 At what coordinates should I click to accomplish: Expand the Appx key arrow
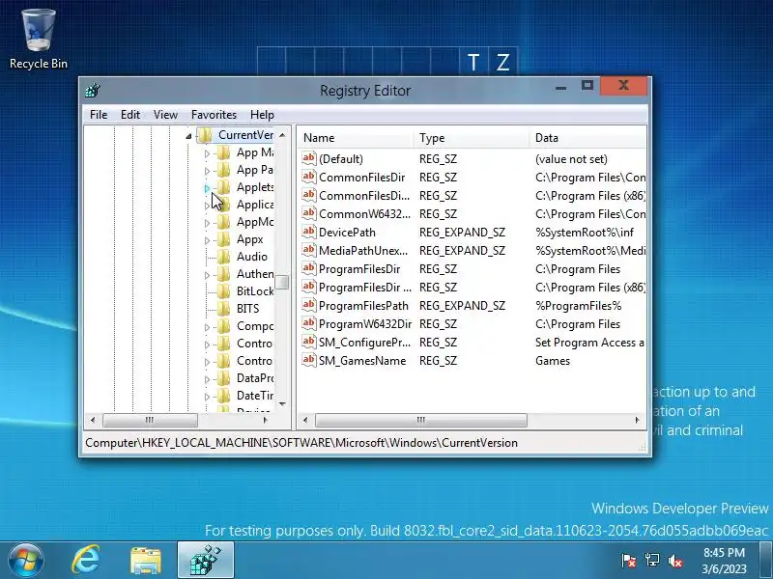pos(207,240)
